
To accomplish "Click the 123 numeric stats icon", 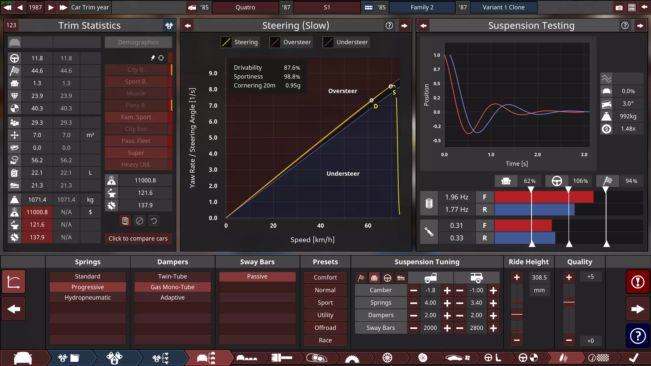I will pos(11,25).
